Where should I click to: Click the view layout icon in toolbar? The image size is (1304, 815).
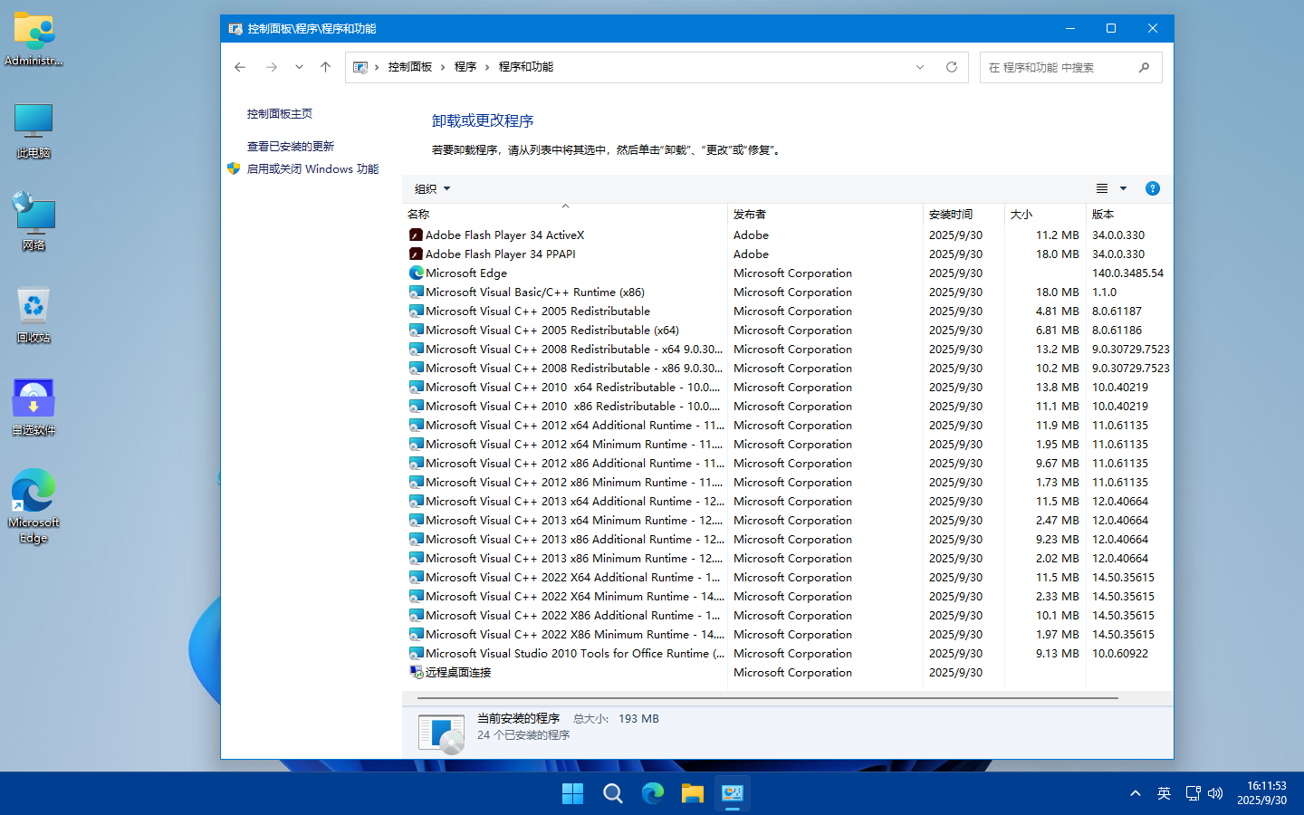click(1102, 188)
